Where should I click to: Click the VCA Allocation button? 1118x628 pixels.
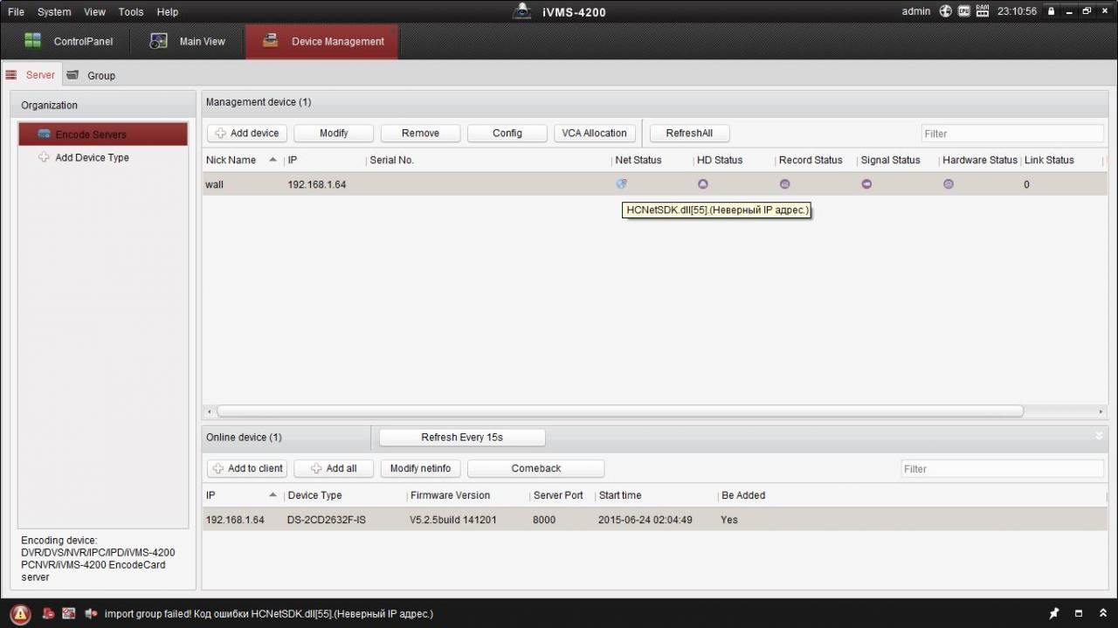point(594,134)
